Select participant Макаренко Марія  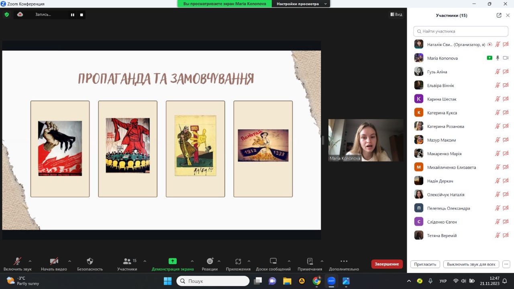pos(461,154)
